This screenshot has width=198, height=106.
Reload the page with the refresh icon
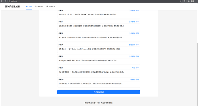[x=5, y=1]
